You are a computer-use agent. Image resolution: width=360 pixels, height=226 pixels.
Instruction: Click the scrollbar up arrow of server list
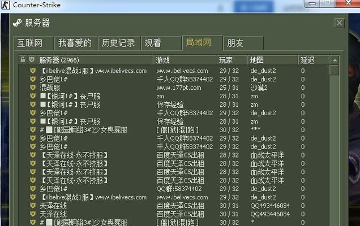[335, 60]
